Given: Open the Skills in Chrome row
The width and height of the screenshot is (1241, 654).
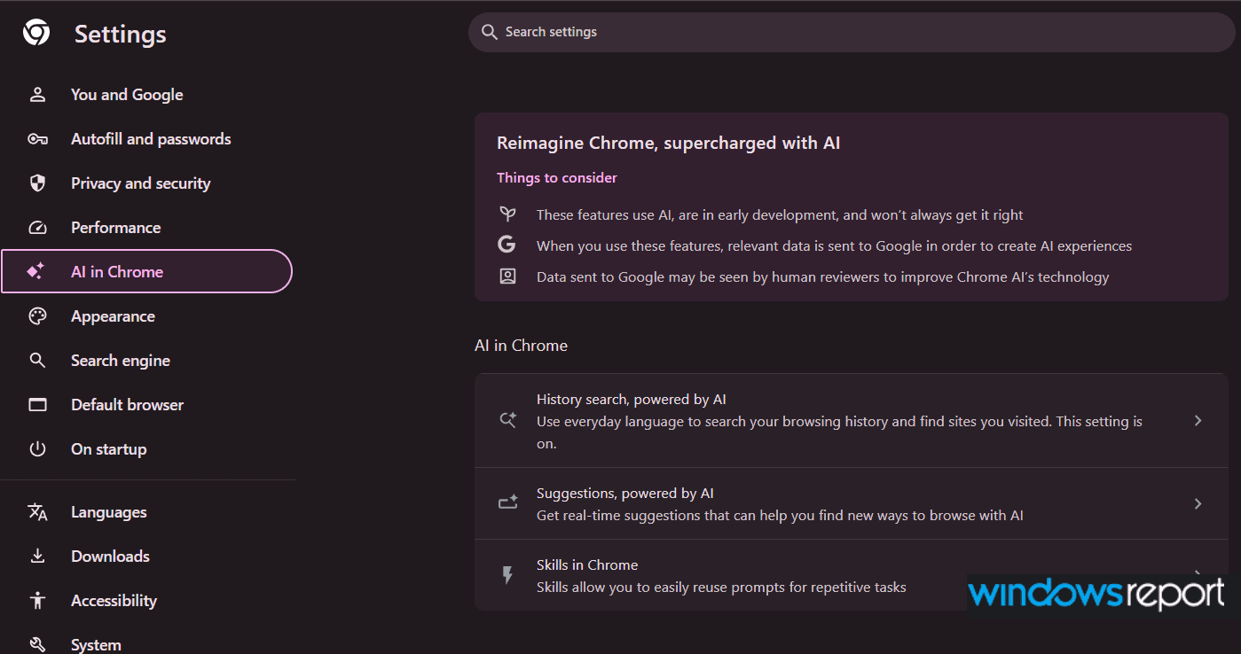Looking at the screenshot, I should [x=852, y=575].
